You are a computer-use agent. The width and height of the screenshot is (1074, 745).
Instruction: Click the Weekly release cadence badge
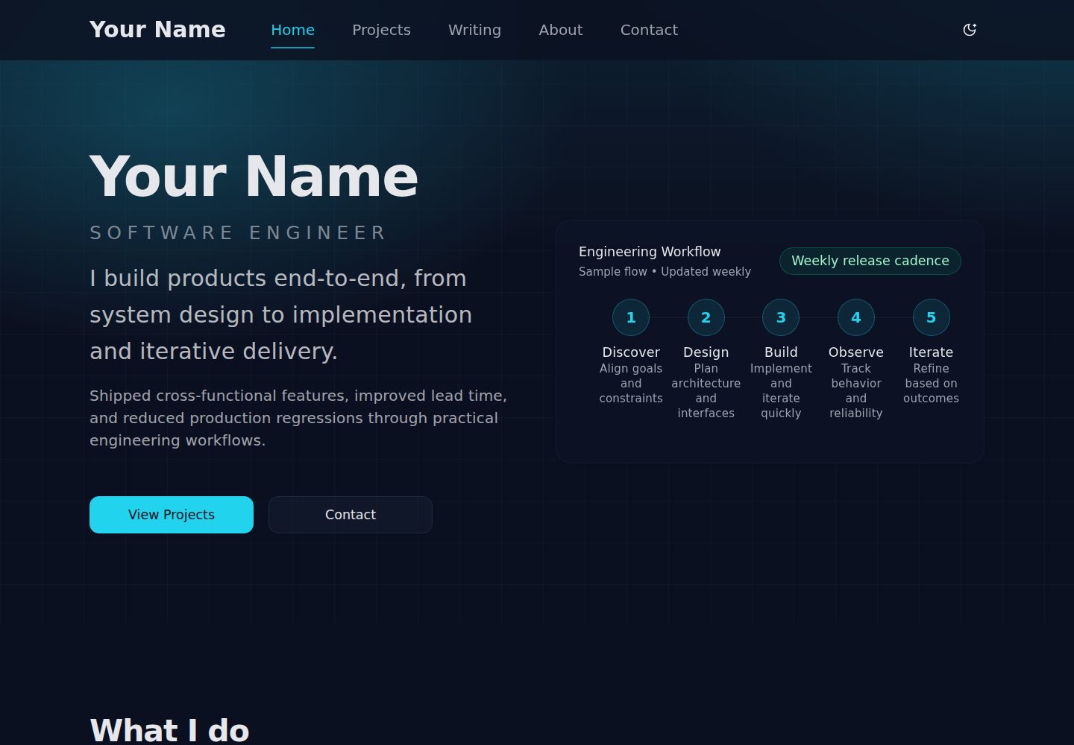[870, 261]
